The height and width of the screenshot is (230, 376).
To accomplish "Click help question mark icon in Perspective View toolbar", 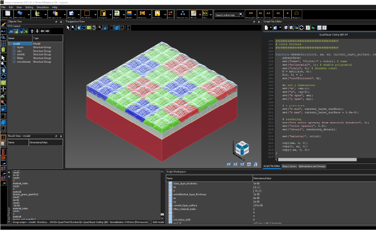I will [94, 28].
